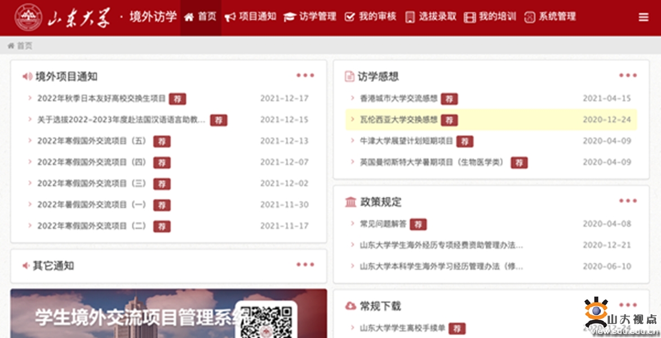The image size is (661, 338).
Task: Click the Shandong University logo emblem
Action: [28, 17]
